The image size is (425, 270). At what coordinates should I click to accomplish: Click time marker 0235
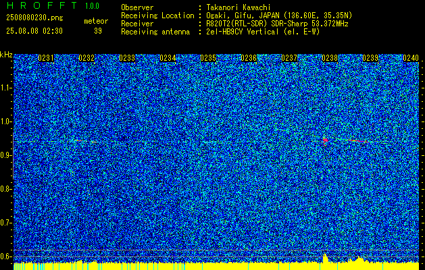click(x=208, y=58)
